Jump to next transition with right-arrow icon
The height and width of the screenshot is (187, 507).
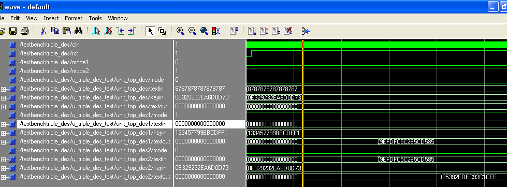(x=132, y=31)
